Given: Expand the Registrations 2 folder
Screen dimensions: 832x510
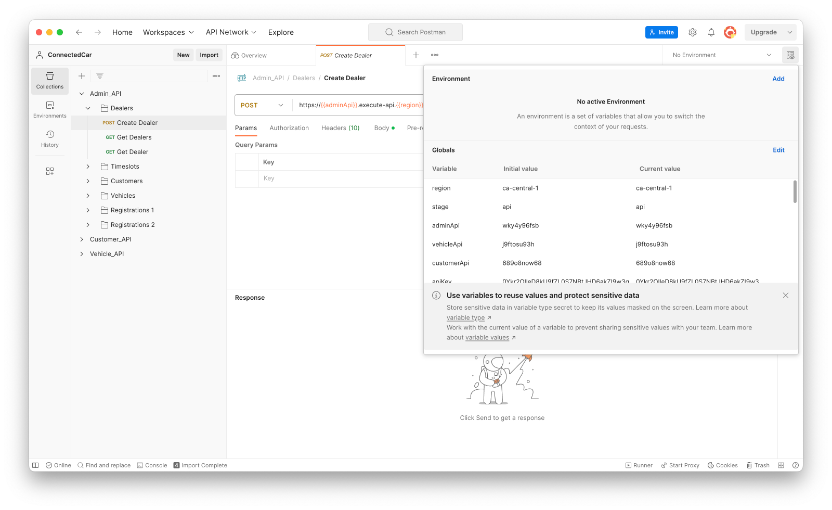Looking at the screenshot, I should click(88, 225).
